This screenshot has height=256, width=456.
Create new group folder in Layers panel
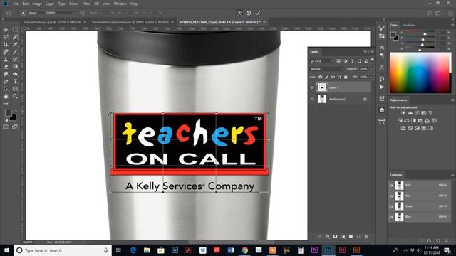(351, 237)
